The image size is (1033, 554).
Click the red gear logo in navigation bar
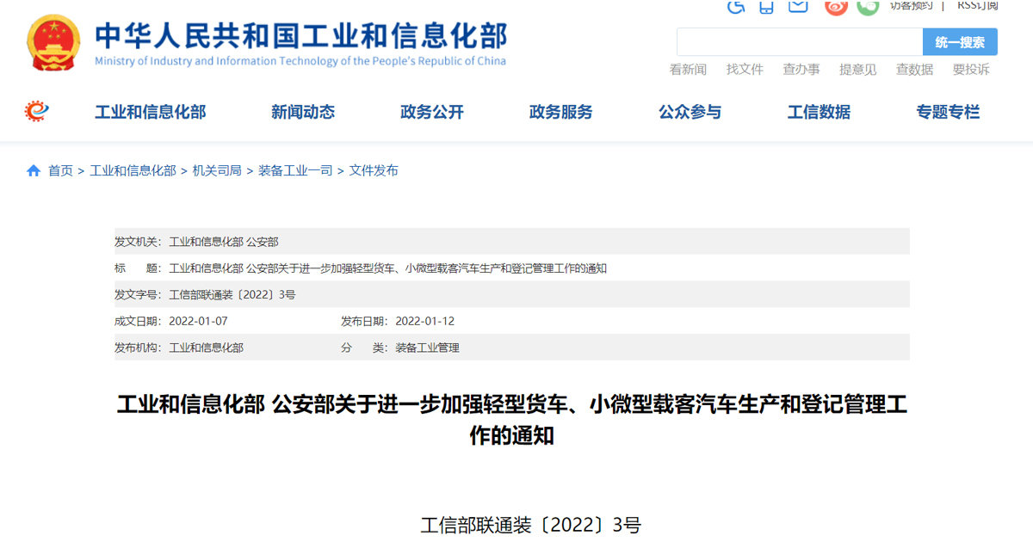[37, 111]
